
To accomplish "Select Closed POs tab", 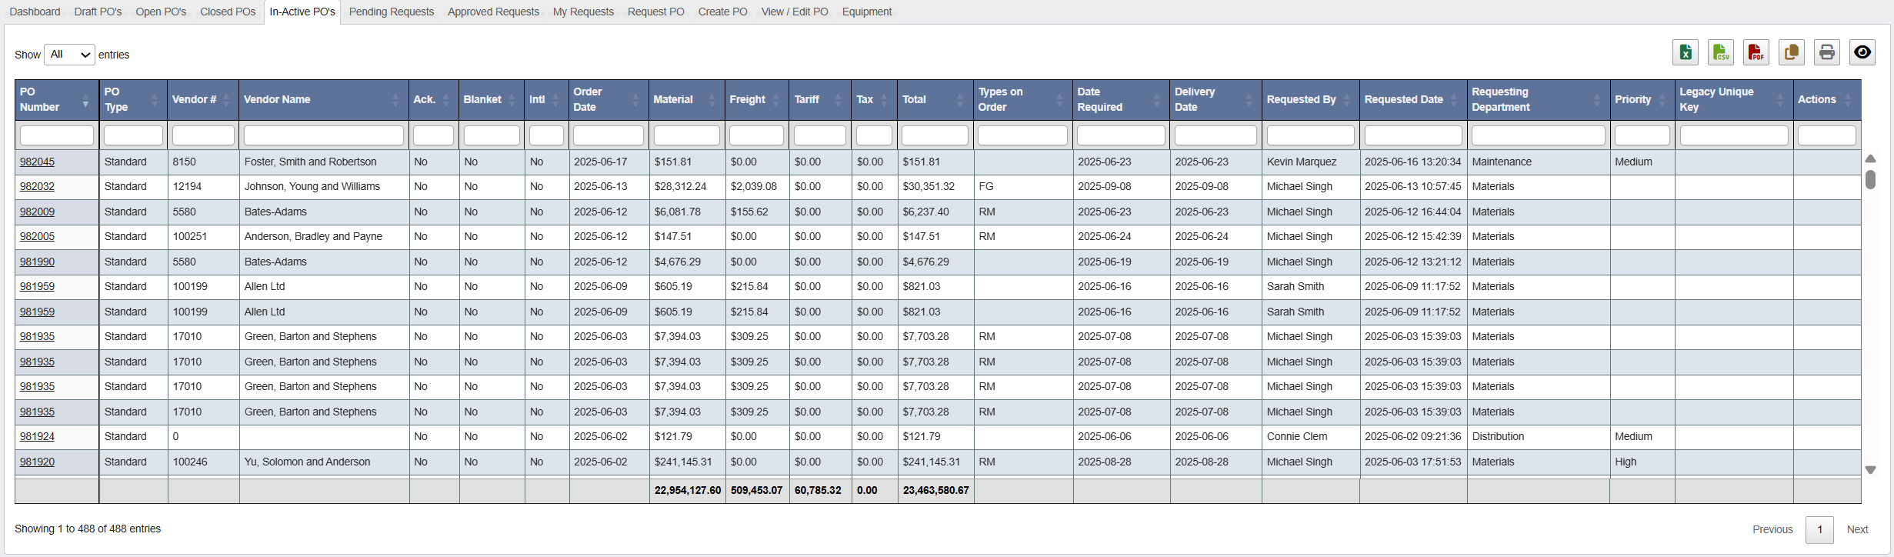I will pos(228,12).
